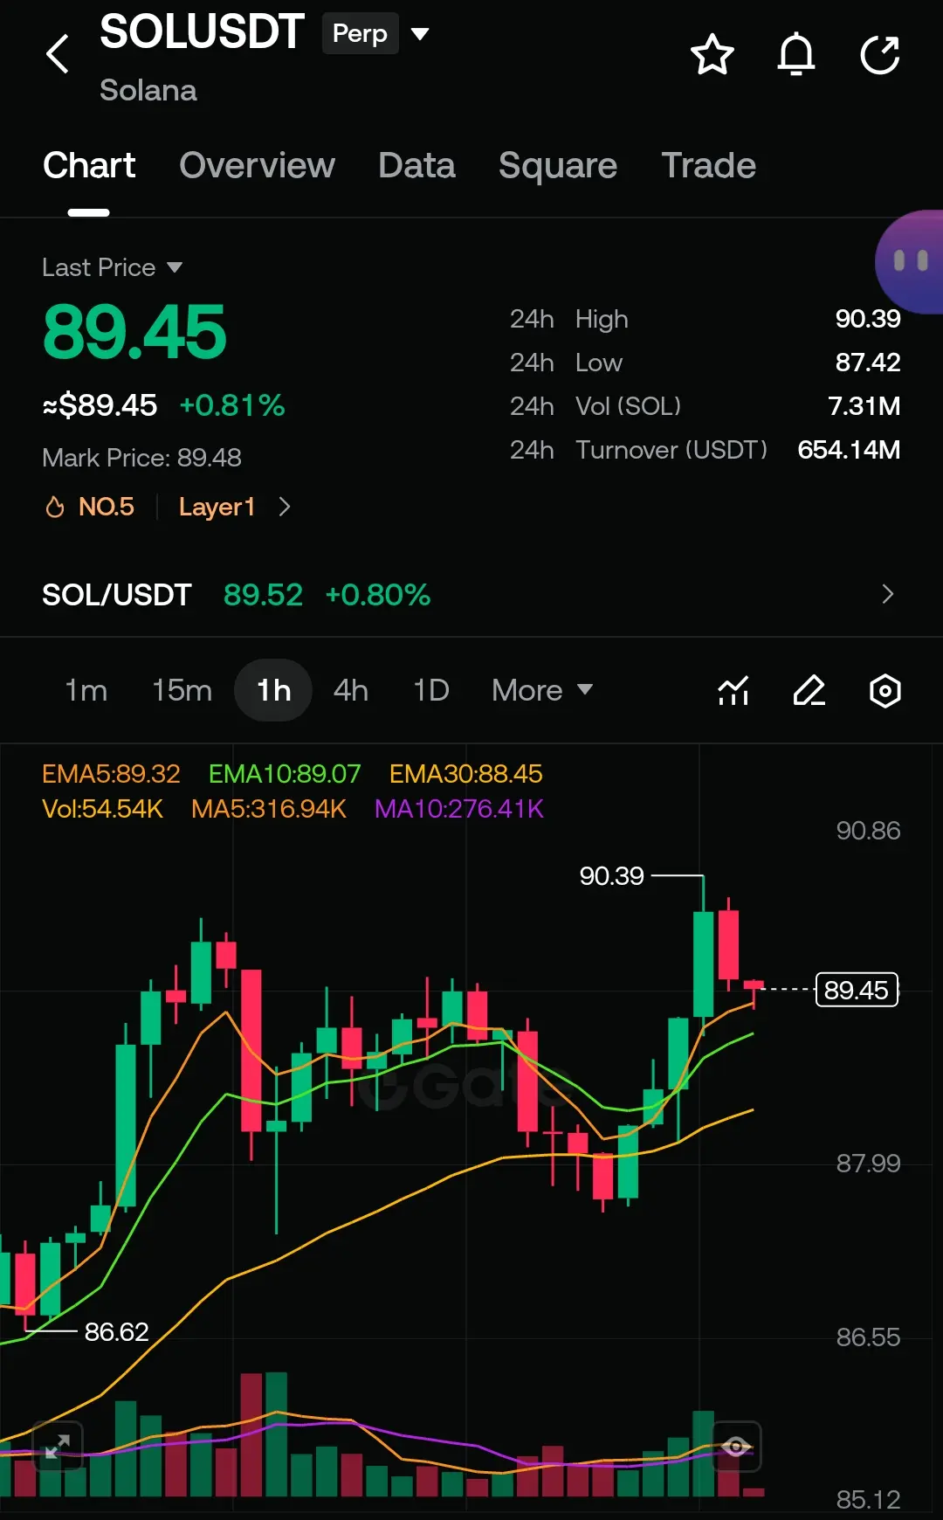
Task: Tap the MA10:276.41K volume label
Action: tap(459, 809)
